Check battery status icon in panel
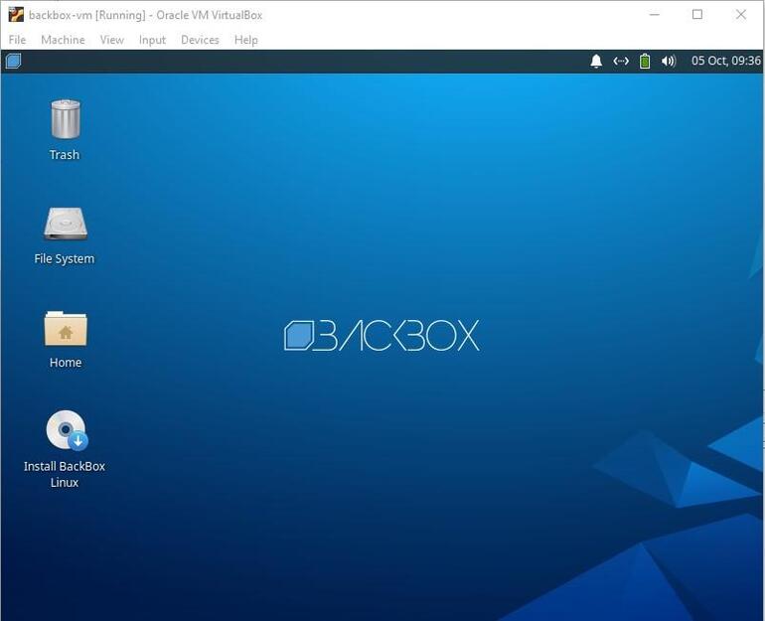765x621 pixels. [645, 61]
